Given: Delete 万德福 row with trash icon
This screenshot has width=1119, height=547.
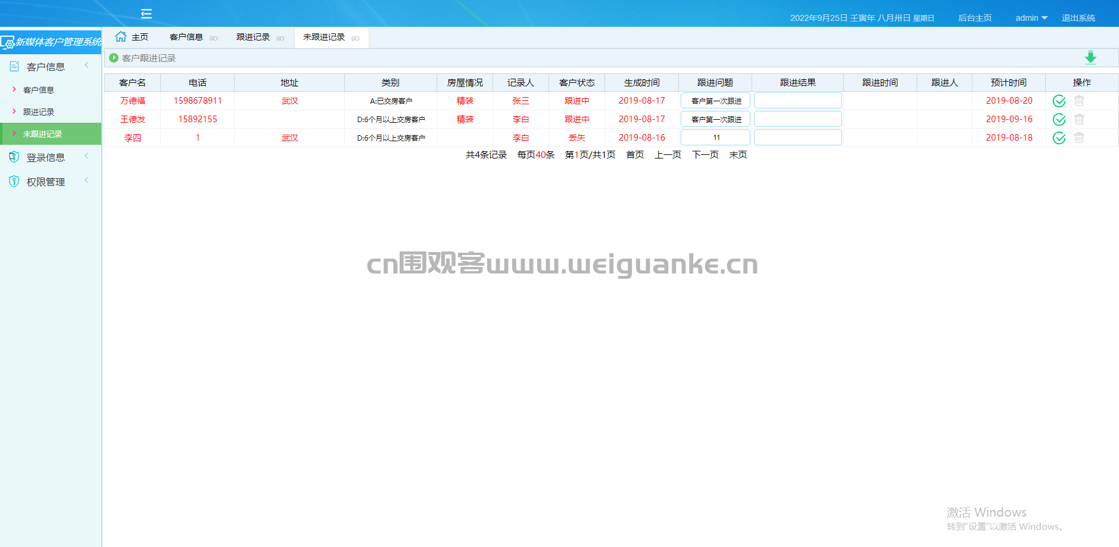Looking at the screenshot, I should point(1079,101).
